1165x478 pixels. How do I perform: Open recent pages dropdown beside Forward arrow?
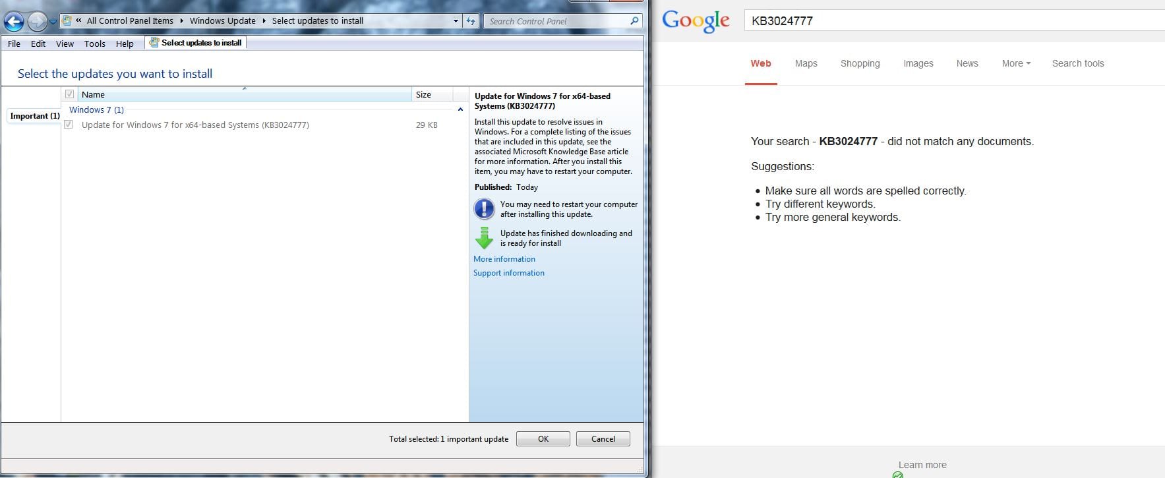click(53, 22)
